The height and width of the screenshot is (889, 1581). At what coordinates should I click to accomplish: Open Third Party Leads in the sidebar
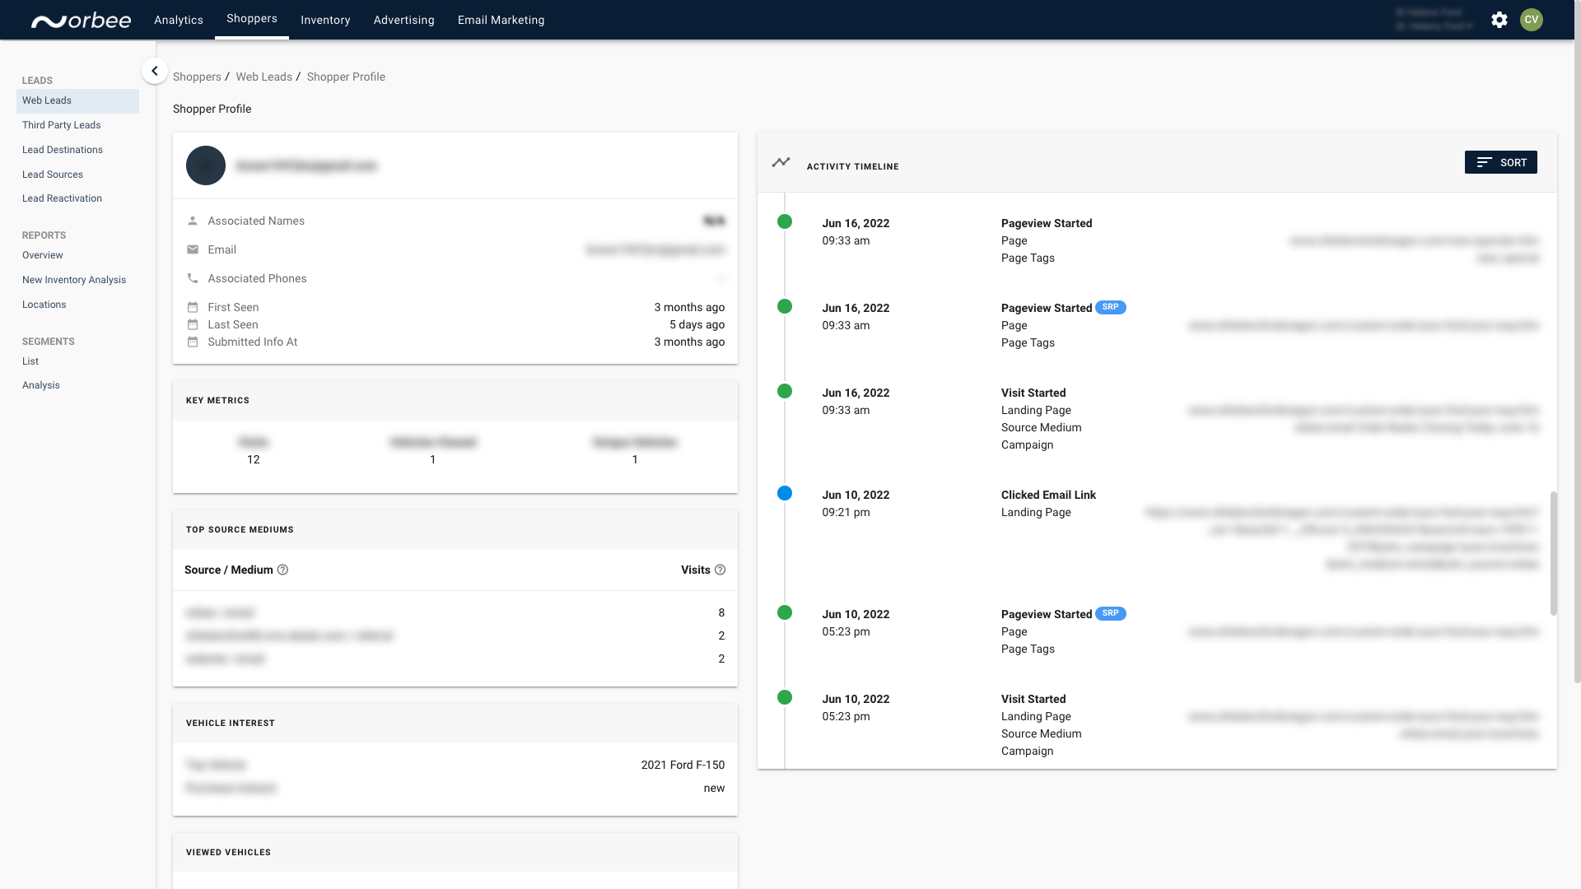point(62,125)
